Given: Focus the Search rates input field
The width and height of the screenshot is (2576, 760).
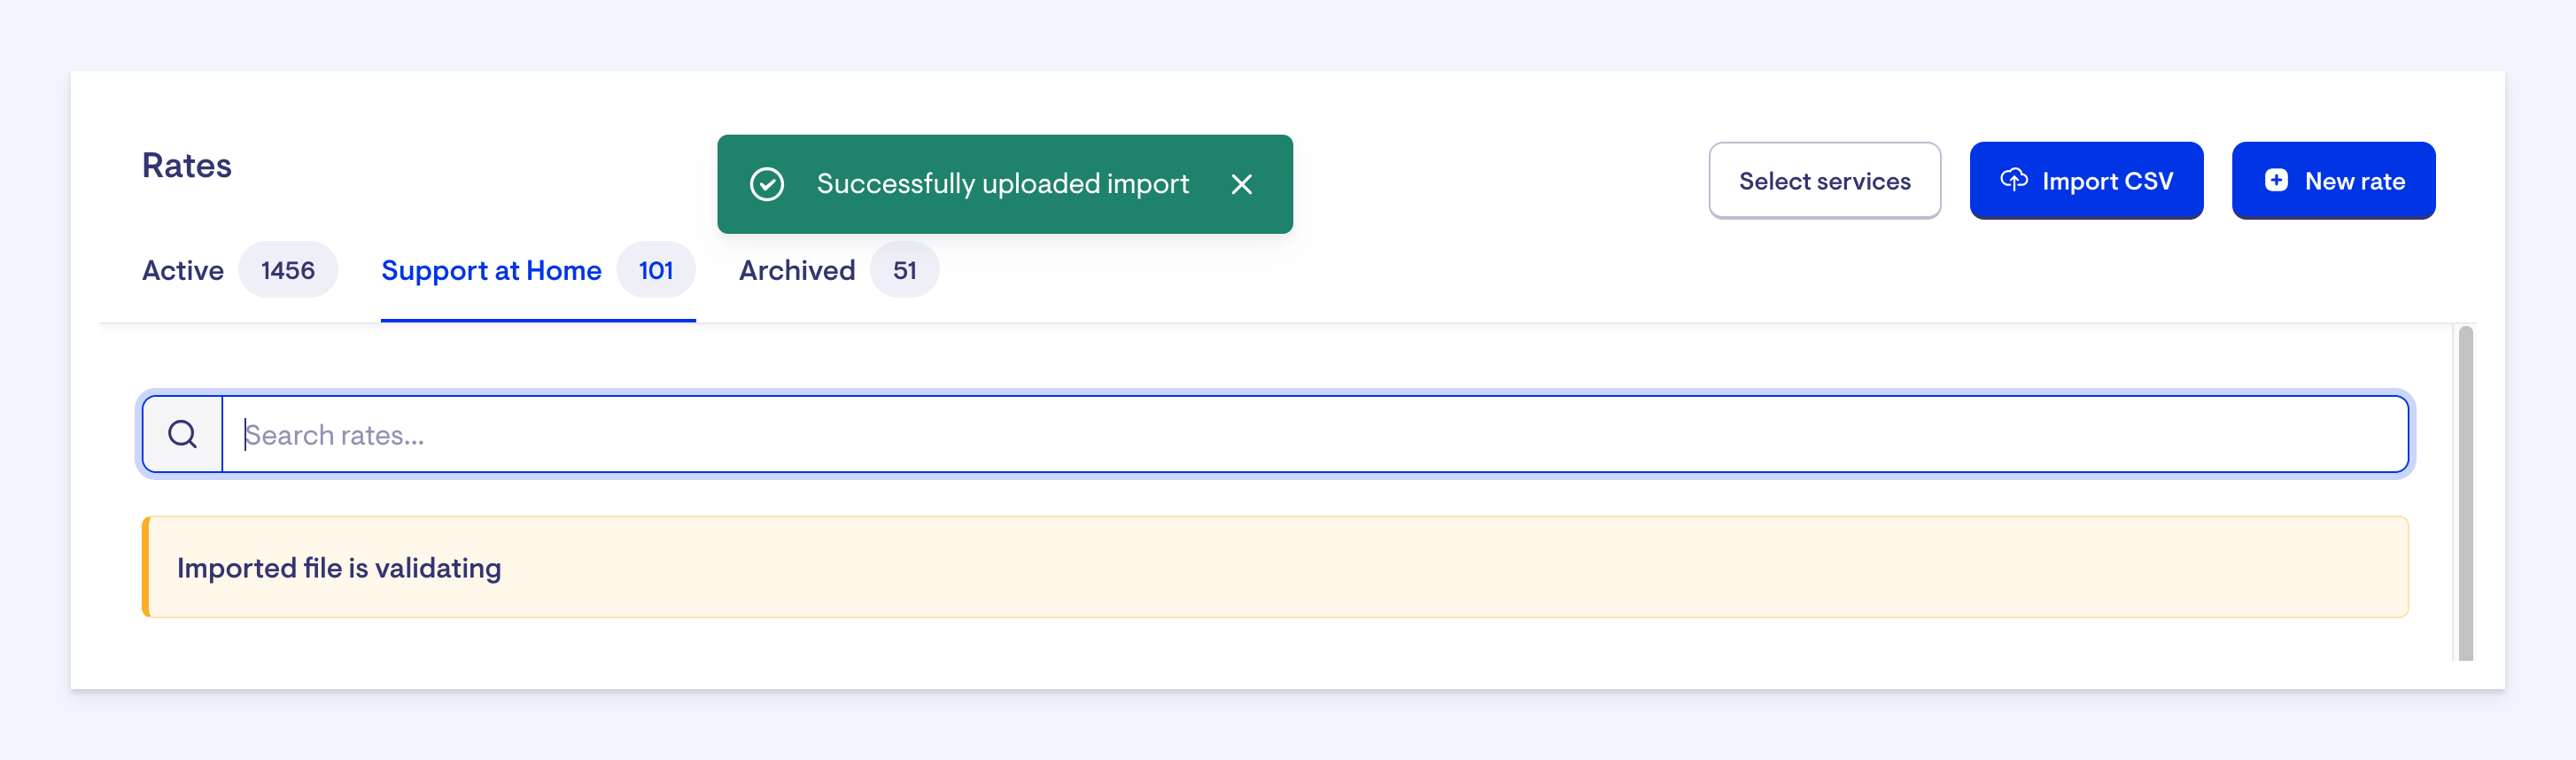Looking at the screenshot, I should tap(1314, 434).
